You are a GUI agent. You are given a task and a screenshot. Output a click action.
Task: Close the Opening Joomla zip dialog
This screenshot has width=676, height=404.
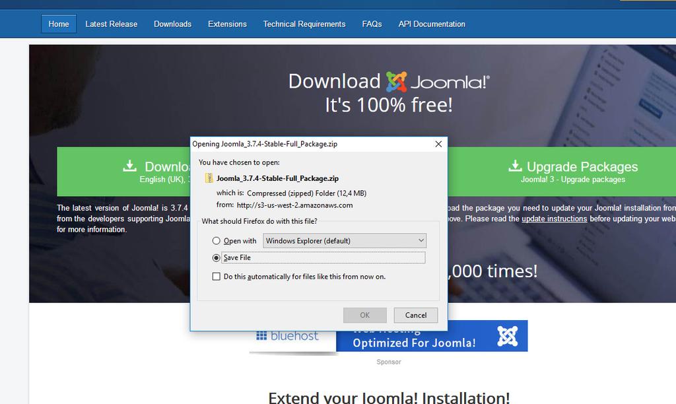click(438, 144)
